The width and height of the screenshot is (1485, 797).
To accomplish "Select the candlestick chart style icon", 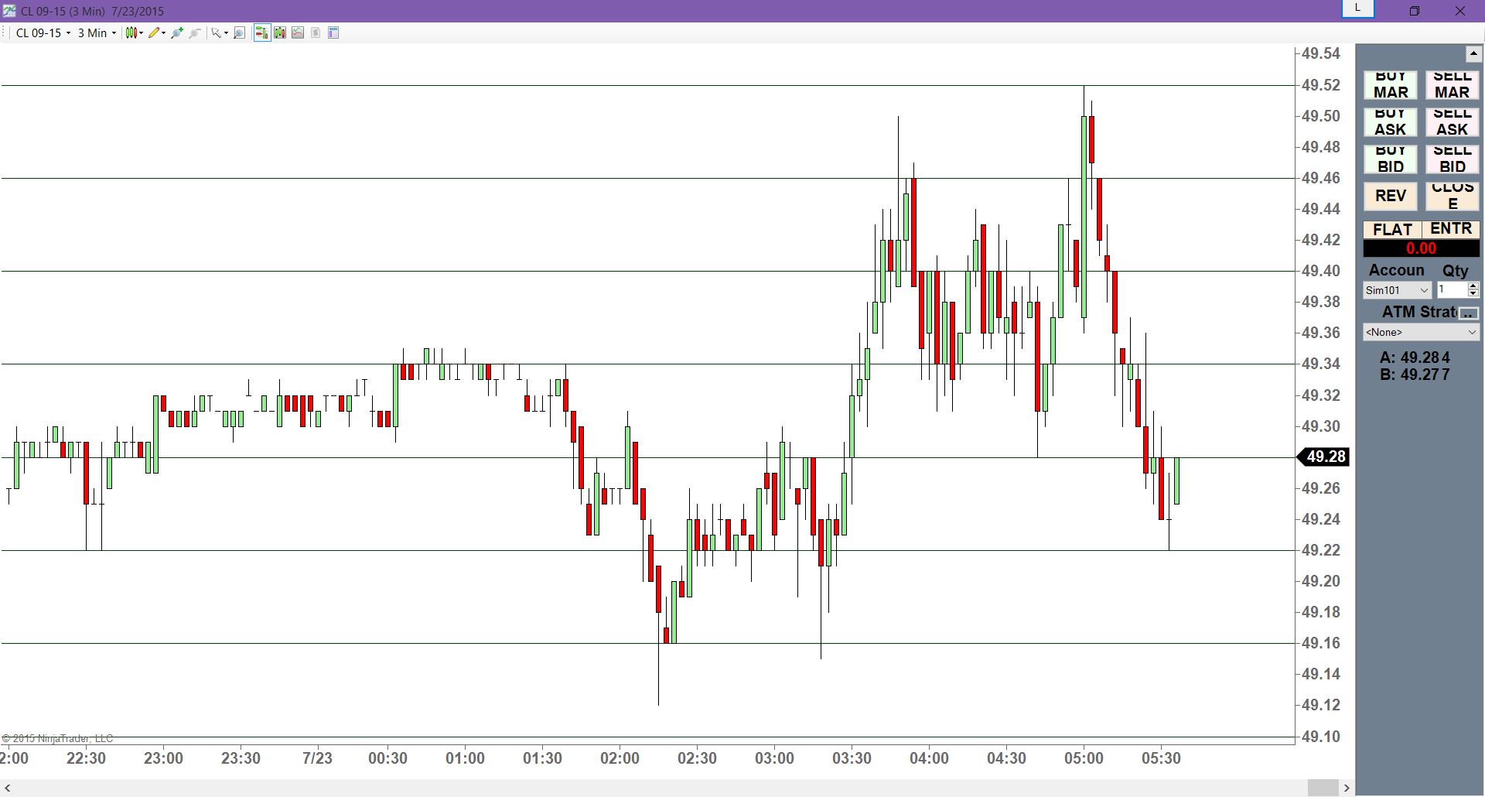I will [131, 32].
